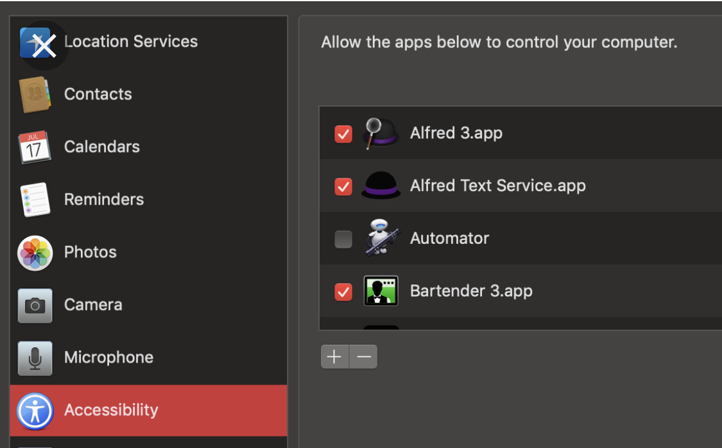Click the Contacts address book icon
This screenshot has height=448, width=722.
tap(35, 94)
